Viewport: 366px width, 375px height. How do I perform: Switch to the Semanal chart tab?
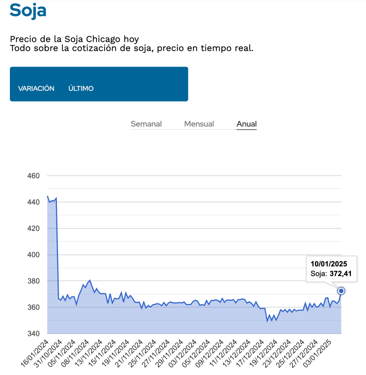point(146,124)
